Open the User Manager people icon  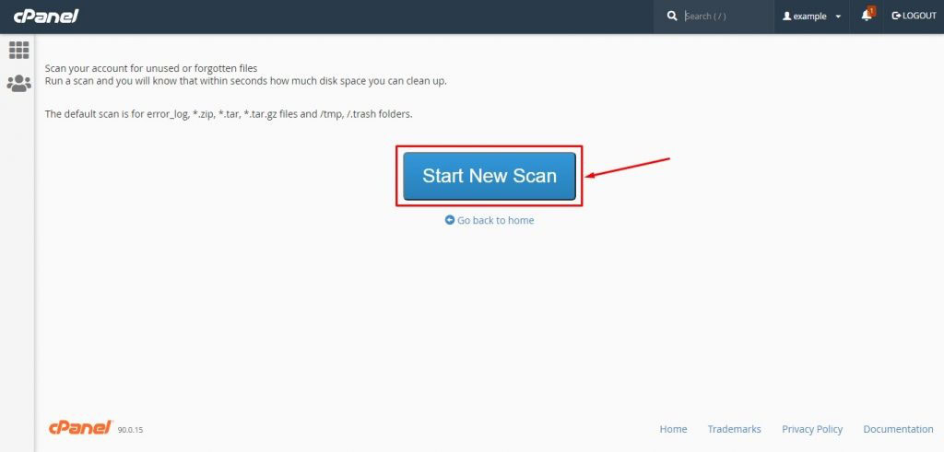18,83
